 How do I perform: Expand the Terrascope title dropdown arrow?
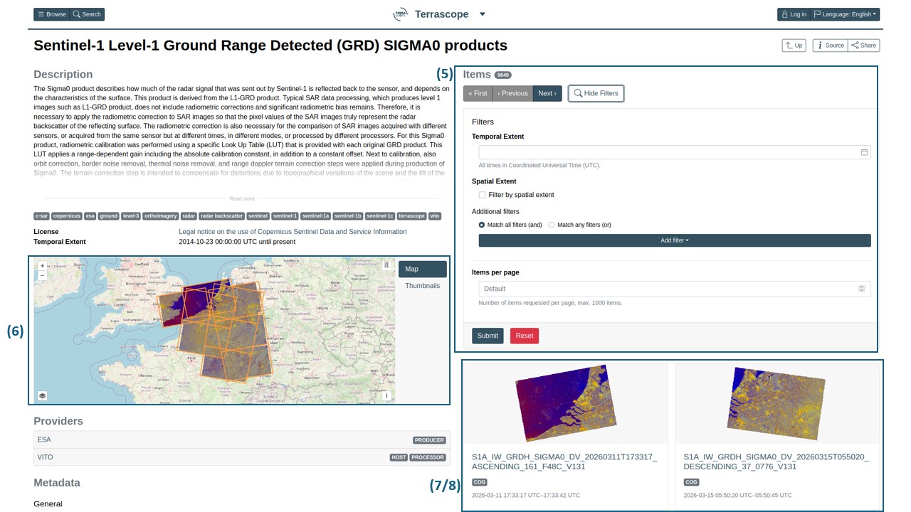pos(482,14)
